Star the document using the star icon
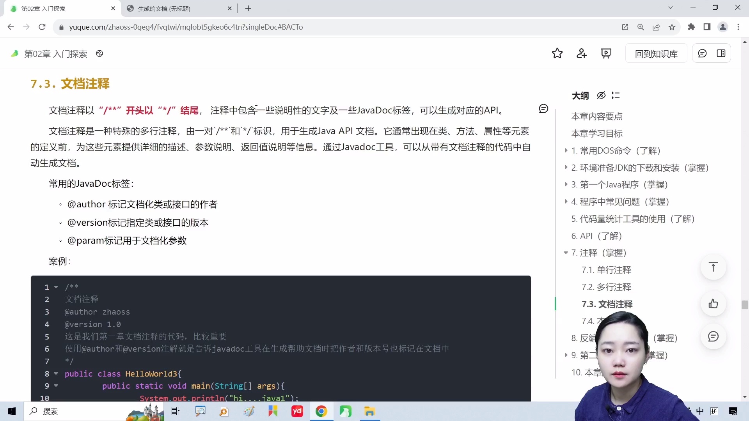 [x=557, y=53]
